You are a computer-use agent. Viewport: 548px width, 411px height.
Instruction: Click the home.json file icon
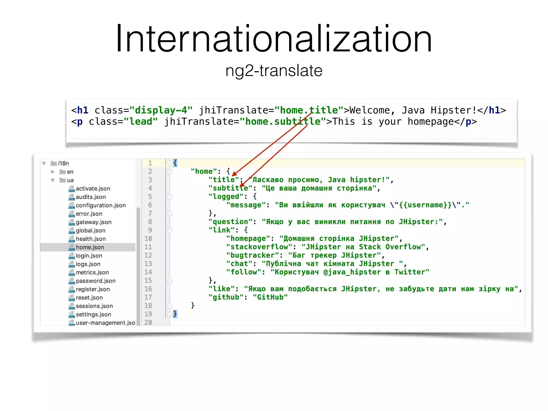71,247
